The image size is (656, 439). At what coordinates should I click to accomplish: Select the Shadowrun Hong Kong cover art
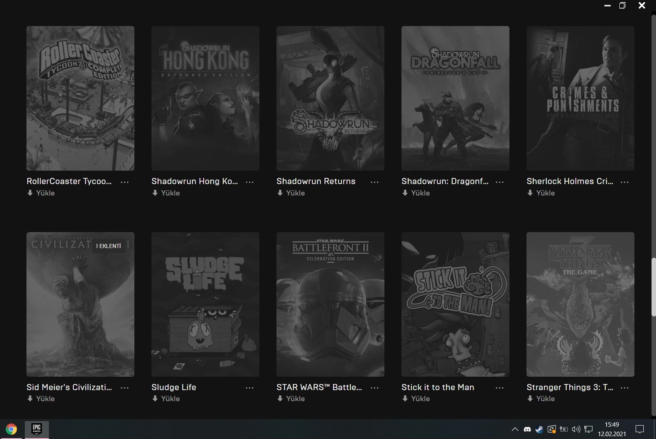point(205,98)
